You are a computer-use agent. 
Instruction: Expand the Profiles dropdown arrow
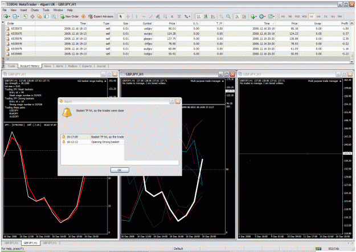click(18, 16)
